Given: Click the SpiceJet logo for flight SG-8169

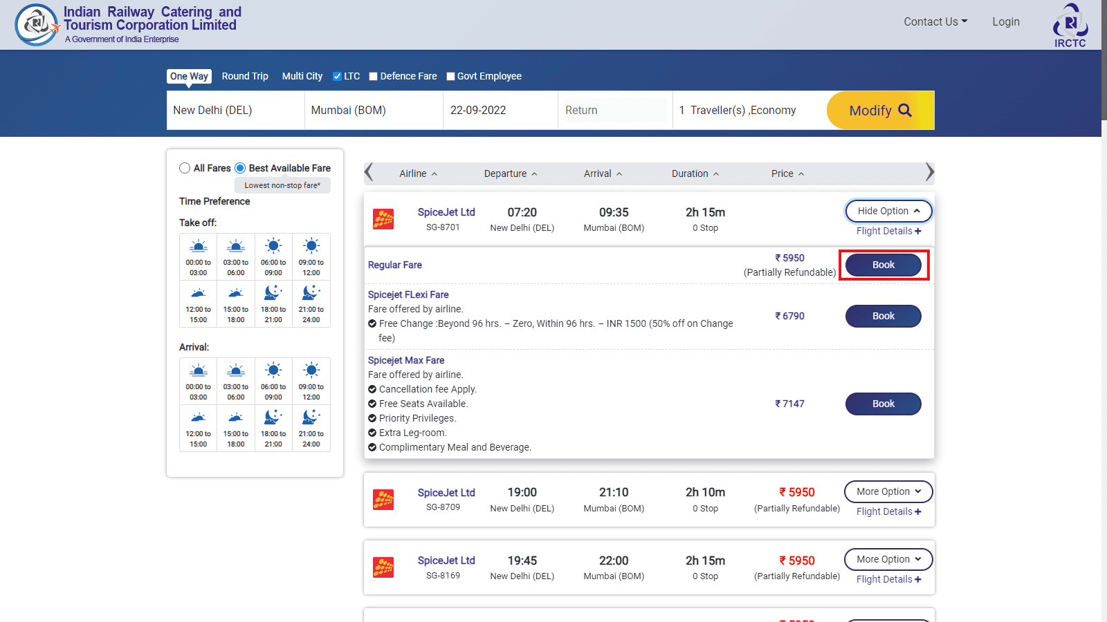Looking at the screenshot, I should click(x=383, y=567).
